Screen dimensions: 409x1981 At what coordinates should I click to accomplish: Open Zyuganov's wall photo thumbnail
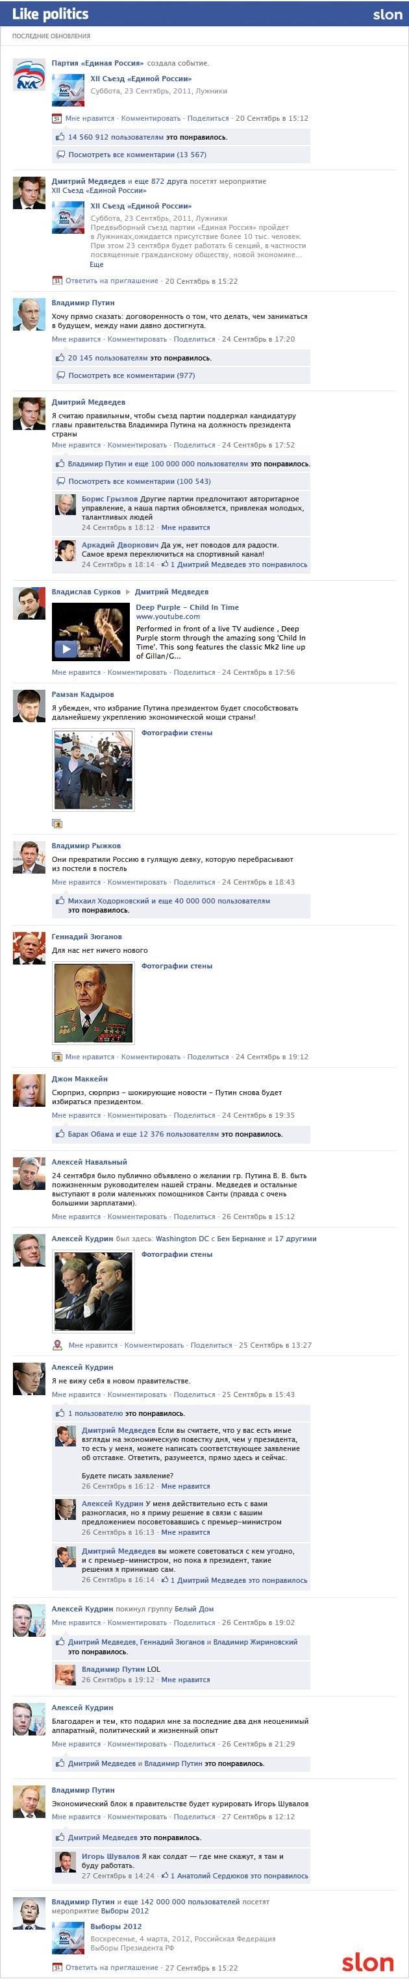tap(93, 1003)
